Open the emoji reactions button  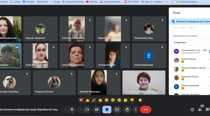coord(107,109)
